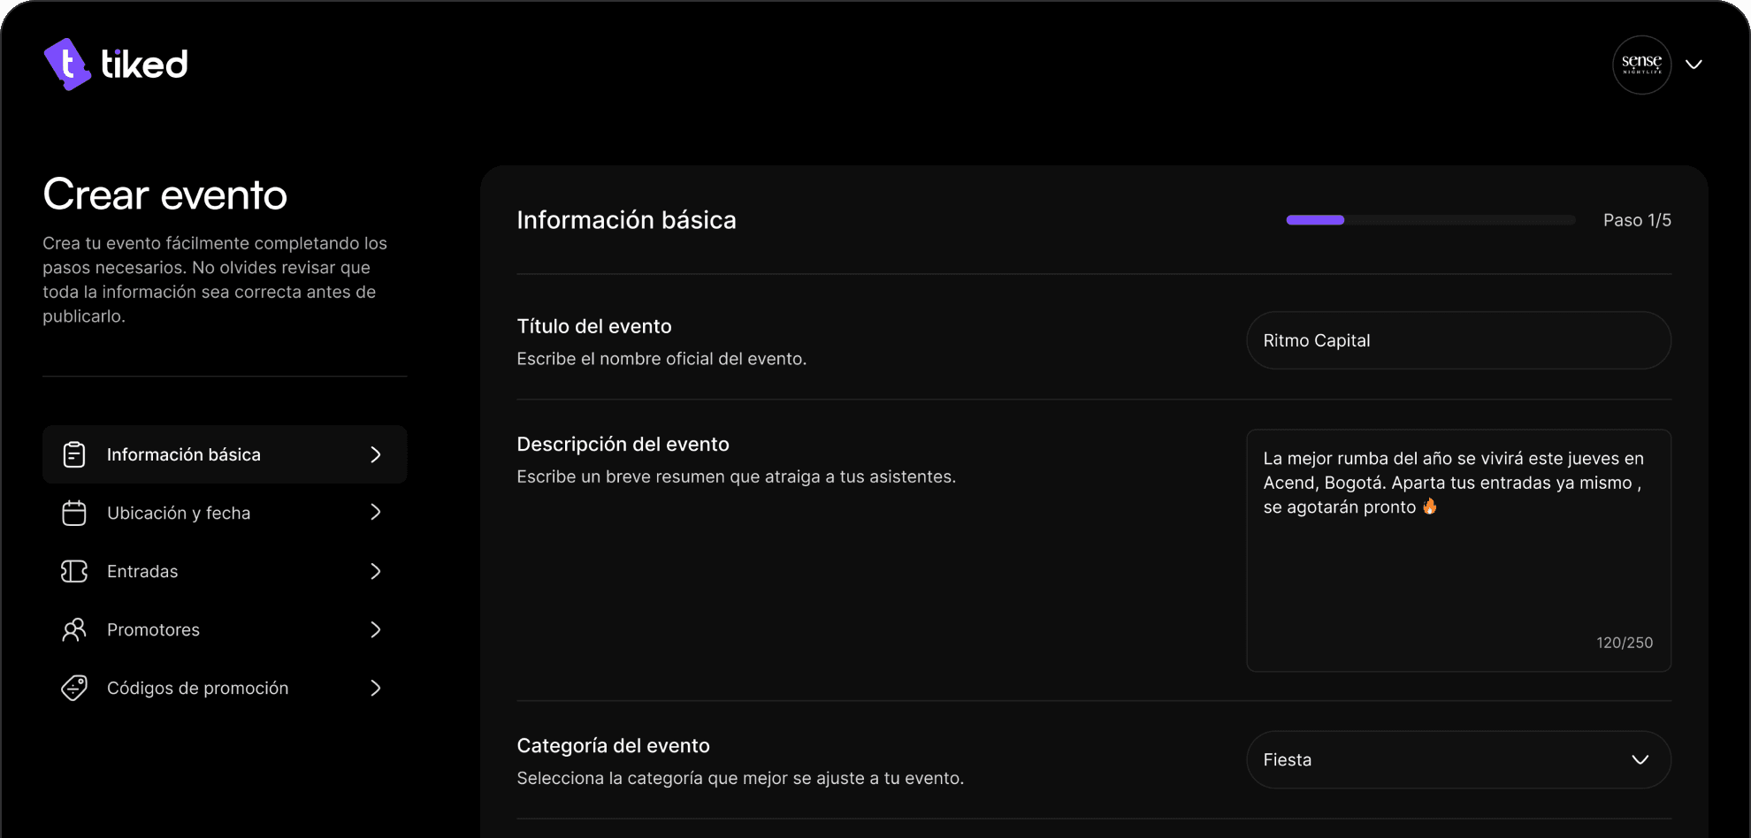Click the Sense Nightlife profile avatar
This screenshot has width=1751, height=838.
pos(1641,65)
